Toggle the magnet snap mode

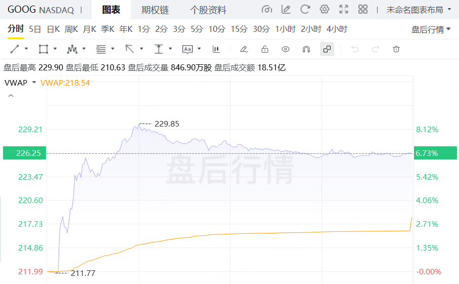point(306,49)
